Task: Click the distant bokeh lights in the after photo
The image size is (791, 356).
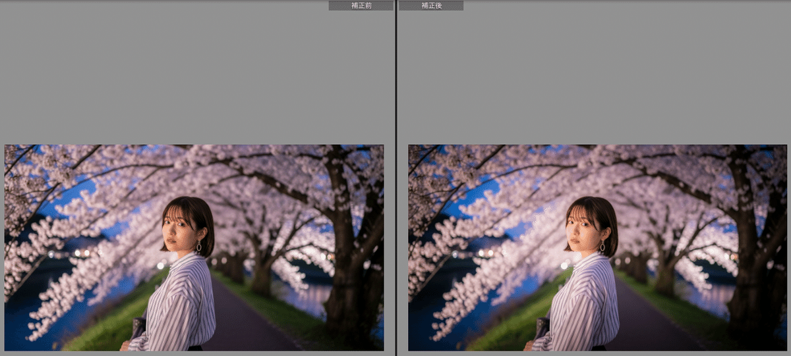Action: pos(485,253)
